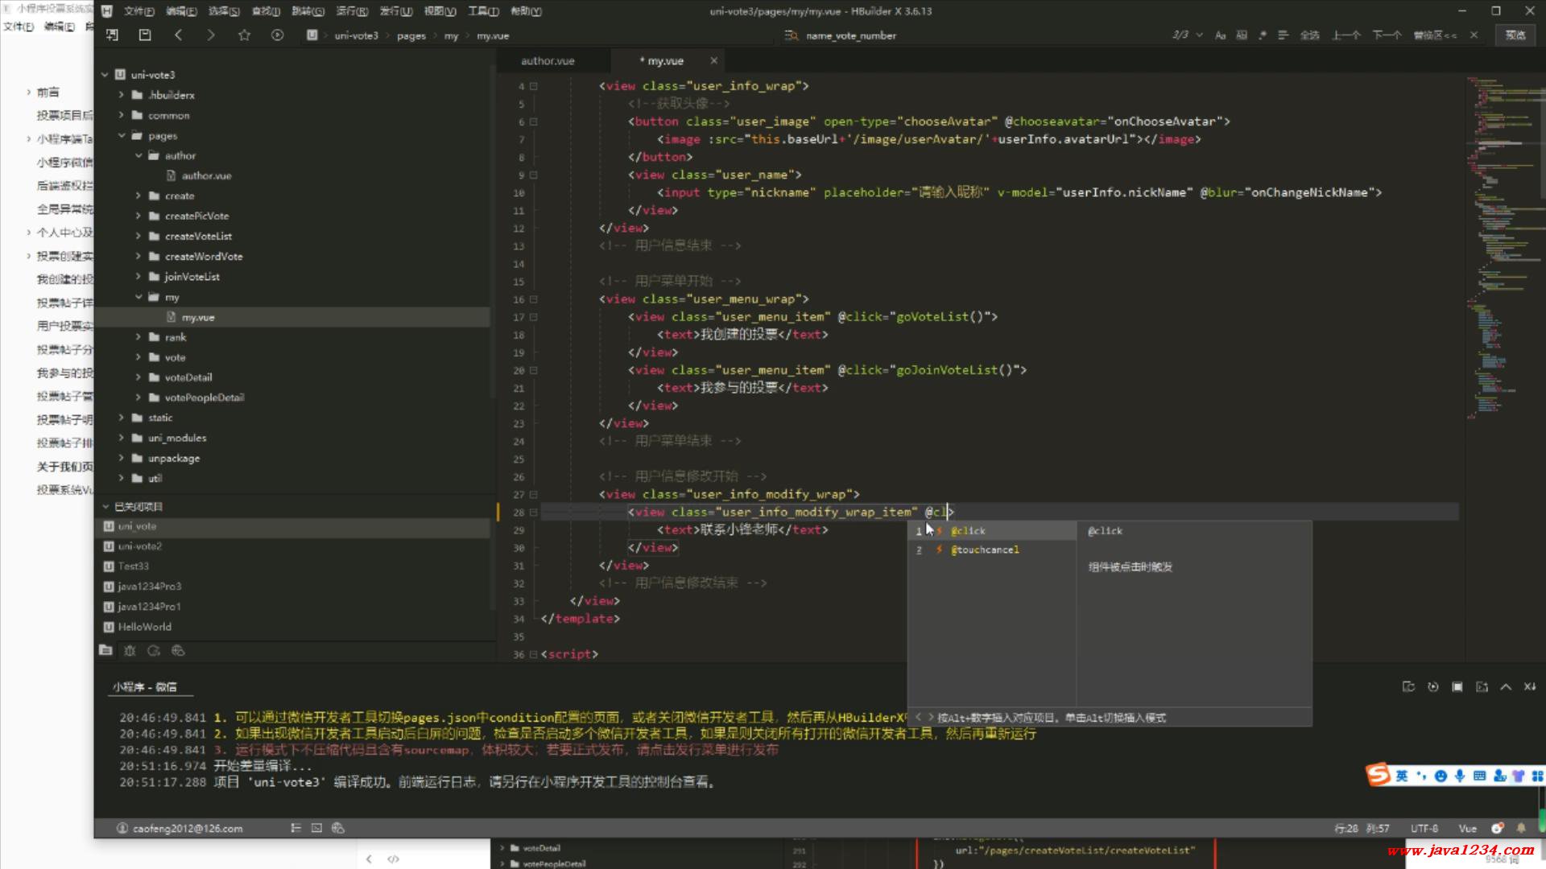This screenshot has height=869, width=1546.
Task: Close the my.vue editor tab
Action: point(713,60)
